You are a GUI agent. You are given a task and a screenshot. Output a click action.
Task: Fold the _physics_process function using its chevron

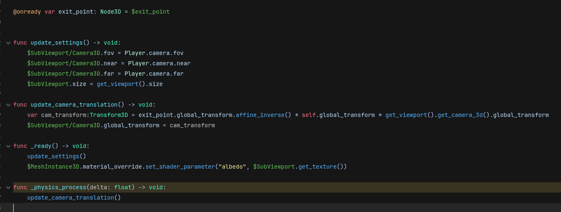point(8,188)
